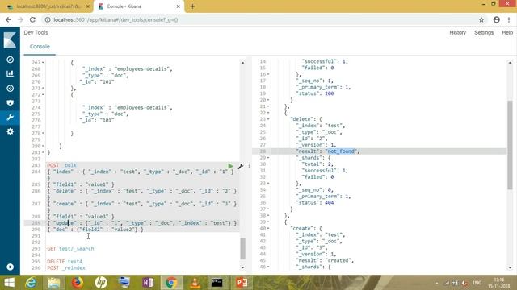Open VLC media player from taskbar
Viewport: 517px width, 290px height.
(x=195, y=283)
